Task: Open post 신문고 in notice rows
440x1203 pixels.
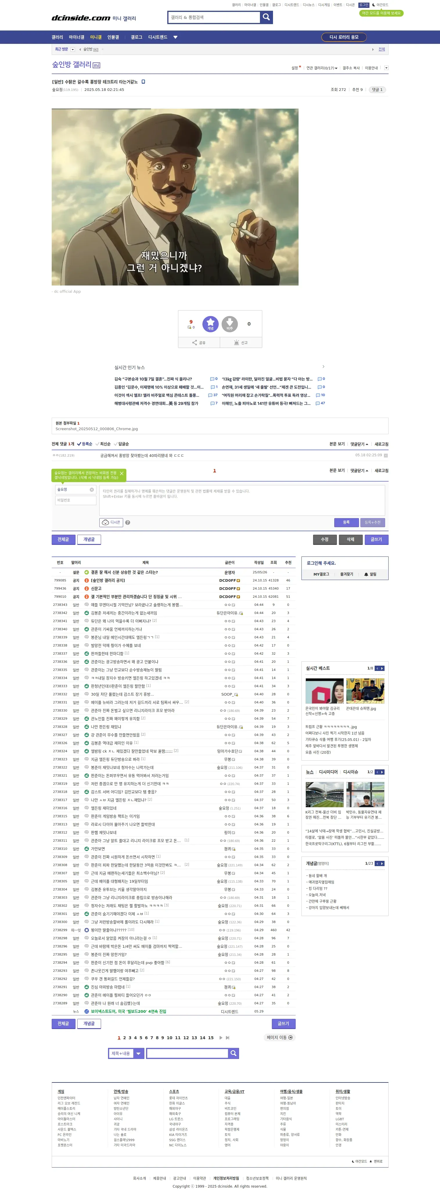Action: point(96,588)
